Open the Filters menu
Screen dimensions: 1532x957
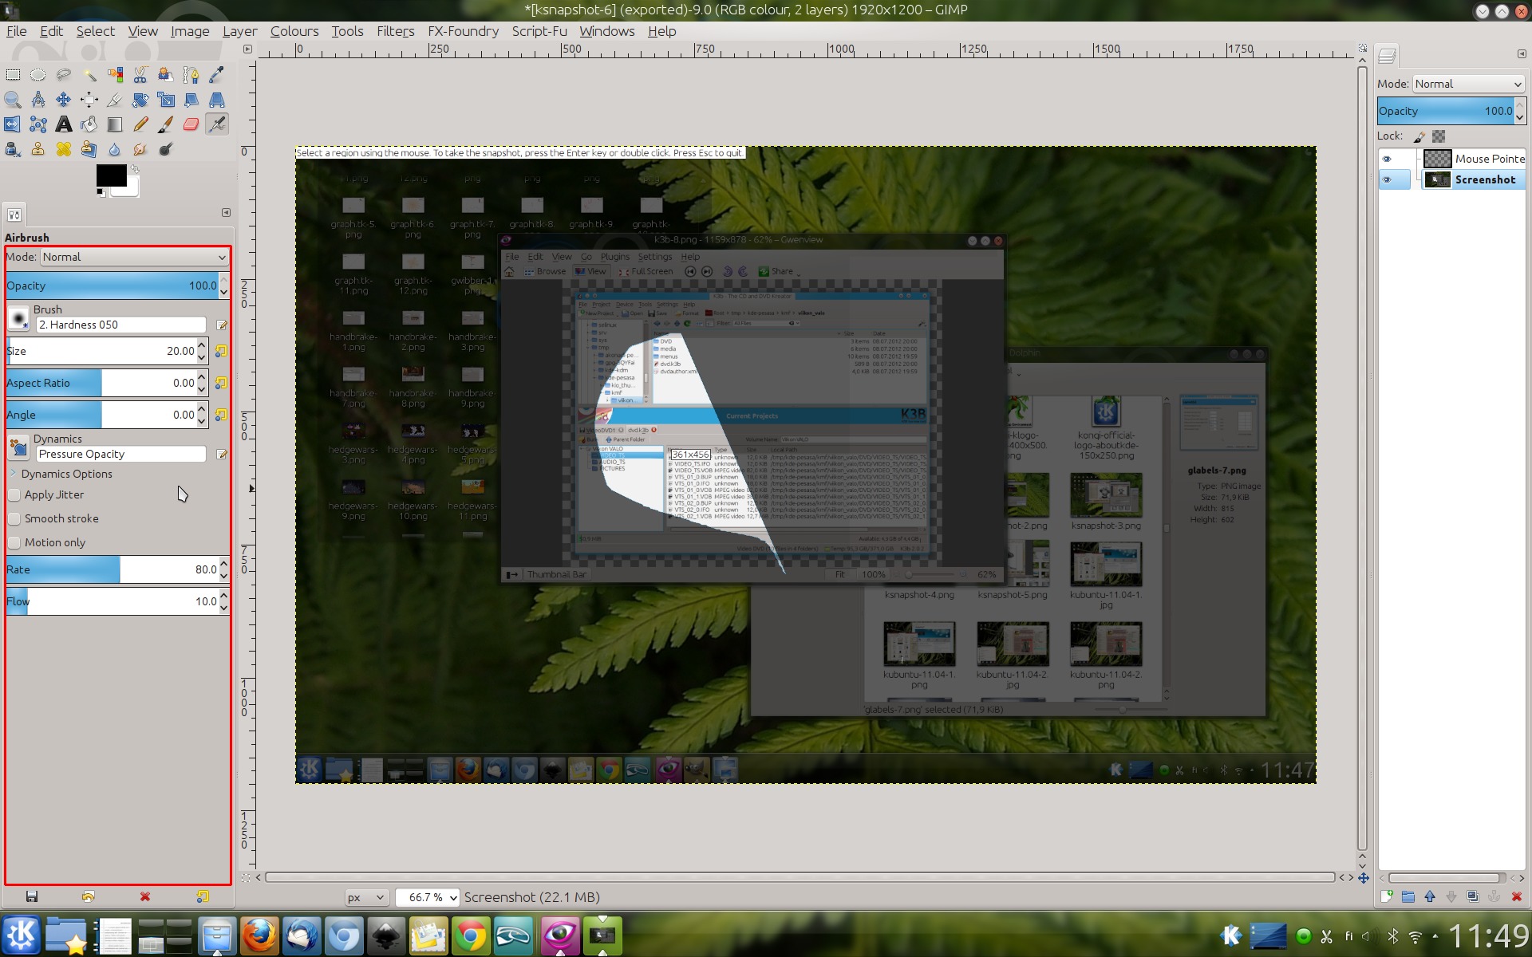pos(395,31)
